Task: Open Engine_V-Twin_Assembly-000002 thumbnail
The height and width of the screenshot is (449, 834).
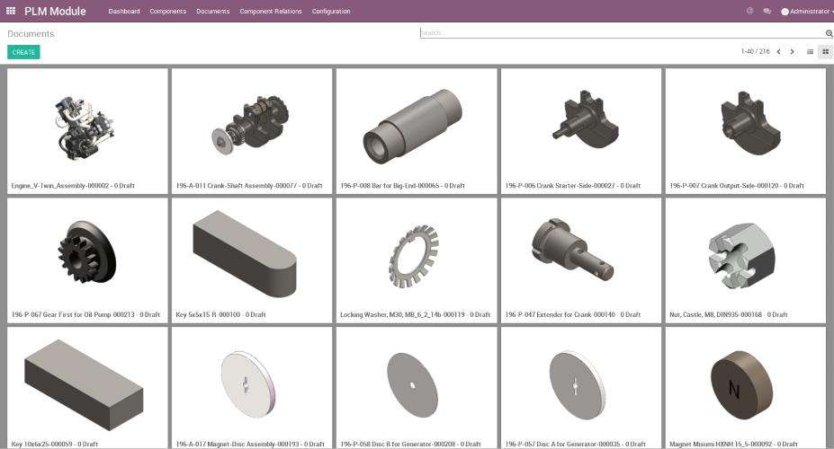Action: 86,128
